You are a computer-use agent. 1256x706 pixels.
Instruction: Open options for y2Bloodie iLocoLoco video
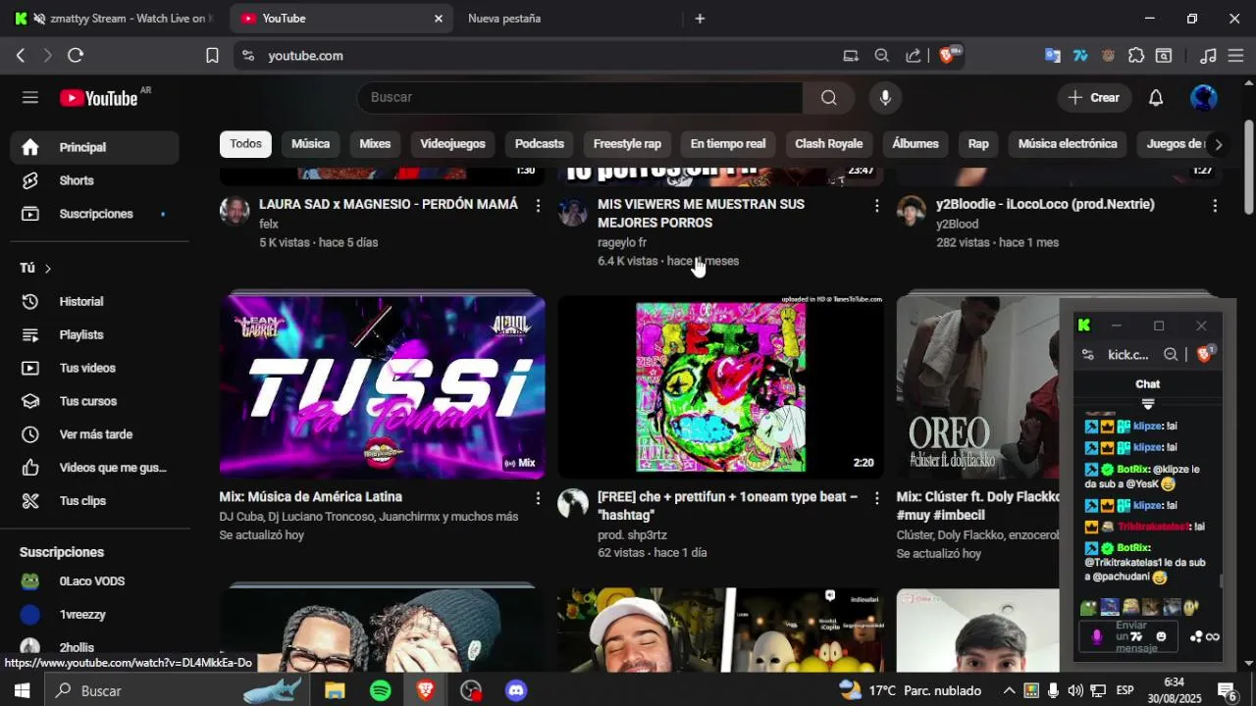1215,205
